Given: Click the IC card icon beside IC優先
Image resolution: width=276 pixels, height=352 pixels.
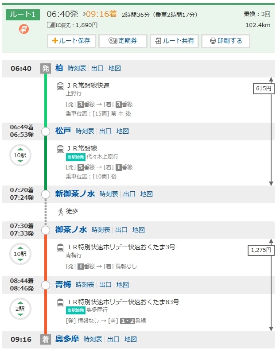Looking at the screenshot, I should tap(51, 25).
